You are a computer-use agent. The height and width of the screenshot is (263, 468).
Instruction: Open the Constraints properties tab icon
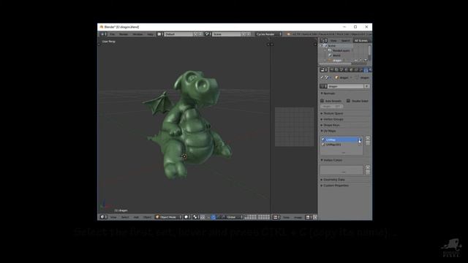click(x=356, y=70)
